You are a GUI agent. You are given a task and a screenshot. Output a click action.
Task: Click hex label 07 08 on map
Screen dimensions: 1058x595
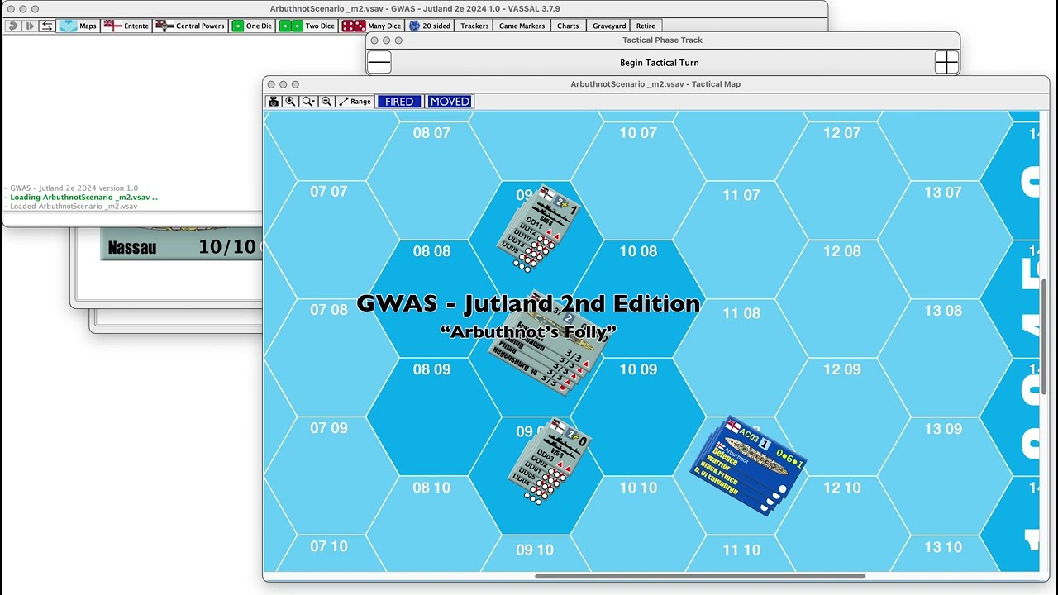coord(329,310)
